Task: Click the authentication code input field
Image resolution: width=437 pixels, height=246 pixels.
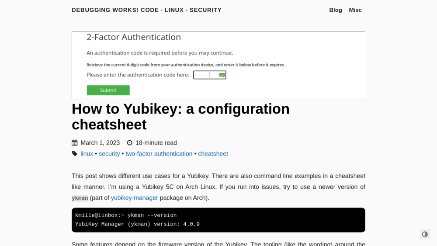Action: [210, 75]
